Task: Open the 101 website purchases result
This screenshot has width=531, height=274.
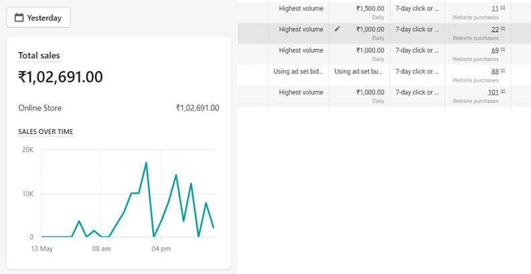Action: [494, 92]
